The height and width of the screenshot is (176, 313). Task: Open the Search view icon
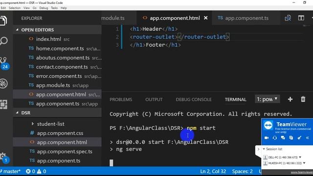[x=3, y=41]
